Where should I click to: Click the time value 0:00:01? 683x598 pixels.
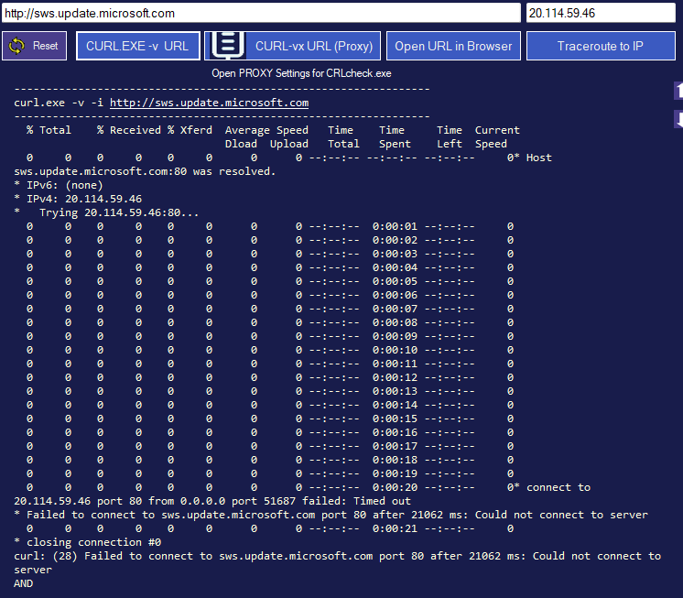click(395, 226)
